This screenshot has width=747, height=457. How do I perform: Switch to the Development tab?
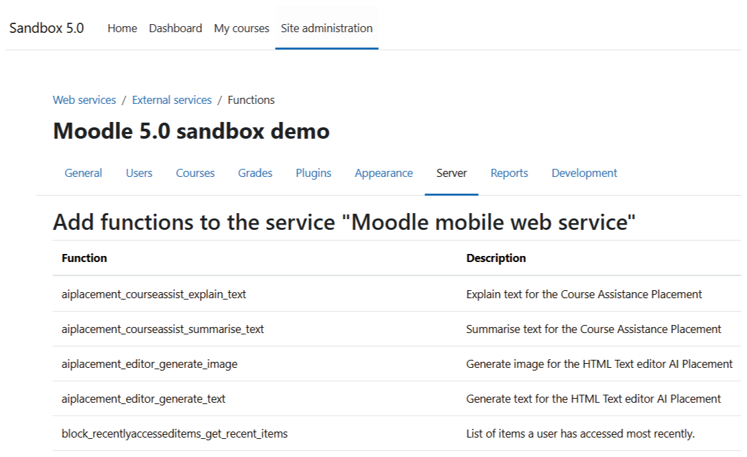click(x=584, y=173)
